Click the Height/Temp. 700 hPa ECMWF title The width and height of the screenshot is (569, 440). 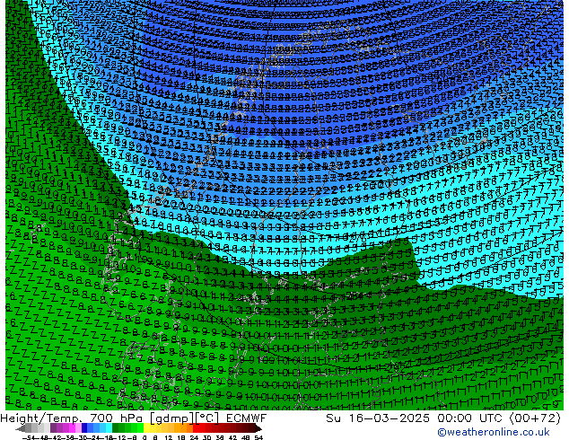tap(134, 418)
